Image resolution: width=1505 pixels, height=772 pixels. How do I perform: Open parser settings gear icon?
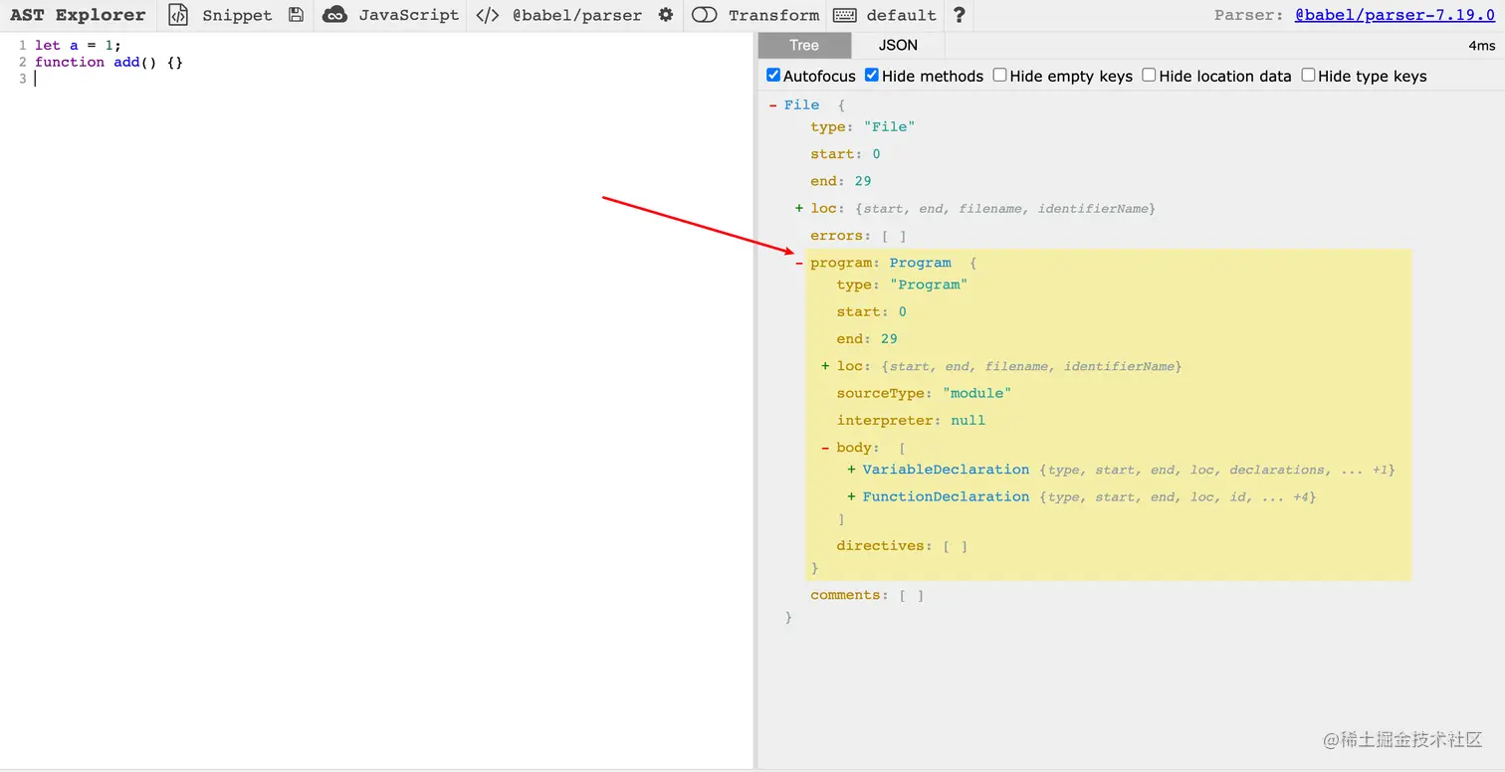click(666, 15)
